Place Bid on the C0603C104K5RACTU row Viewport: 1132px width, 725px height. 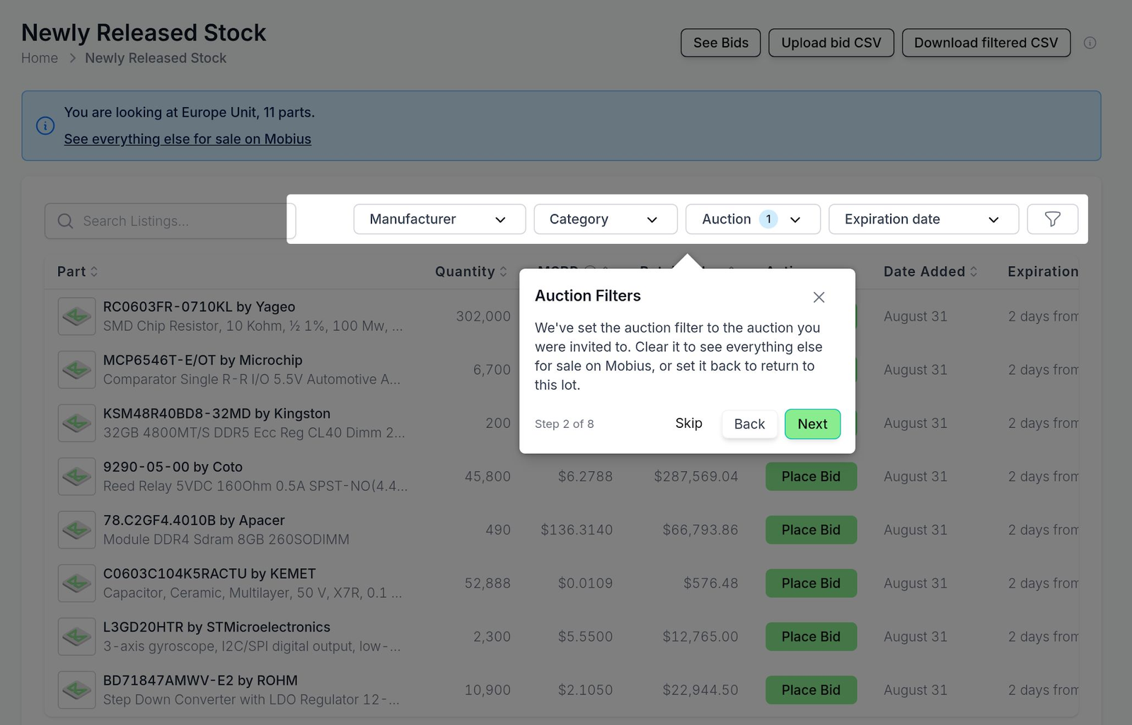point(811,584)
